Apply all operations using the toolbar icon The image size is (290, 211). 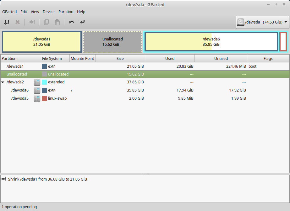point(82,22)
